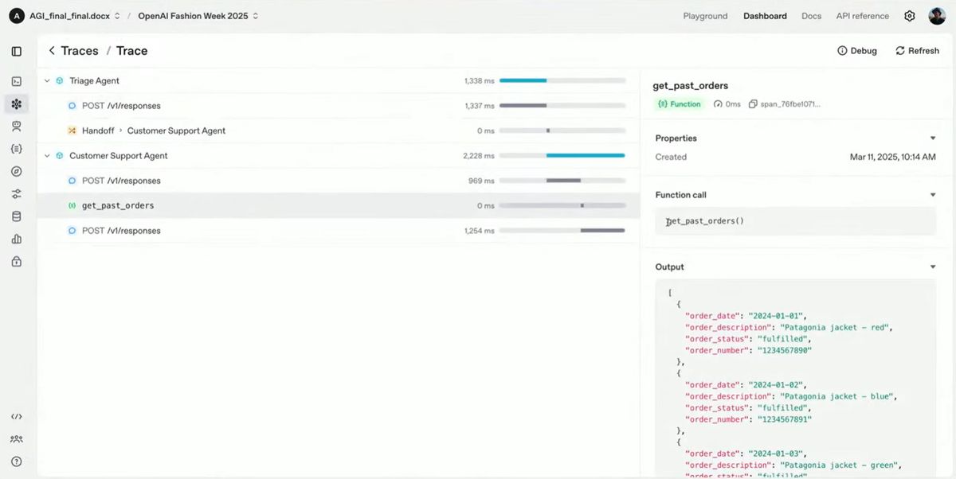Click the back chevron beside Traces
Screen dimensions: 956x479
pos(52,51)
